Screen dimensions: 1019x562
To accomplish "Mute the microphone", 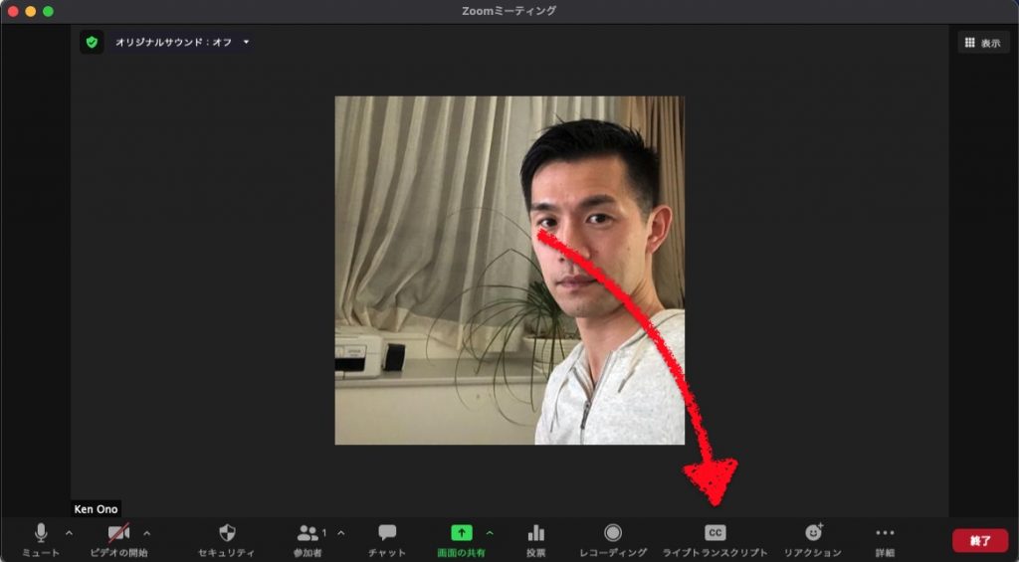I will 41,533.
